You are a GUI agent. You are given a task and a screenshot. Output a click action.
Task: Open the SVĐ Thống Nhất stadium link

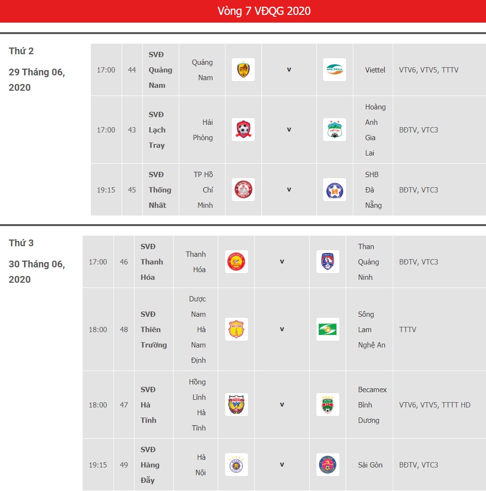click(160, 190)
